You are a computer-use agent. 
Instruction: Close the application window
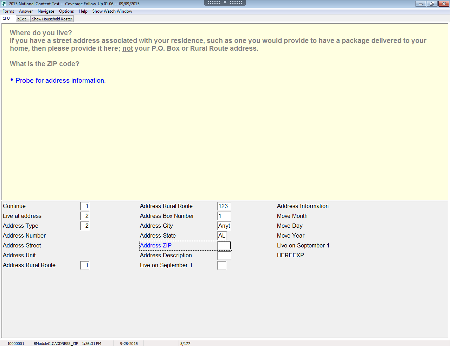pos(443,4)
